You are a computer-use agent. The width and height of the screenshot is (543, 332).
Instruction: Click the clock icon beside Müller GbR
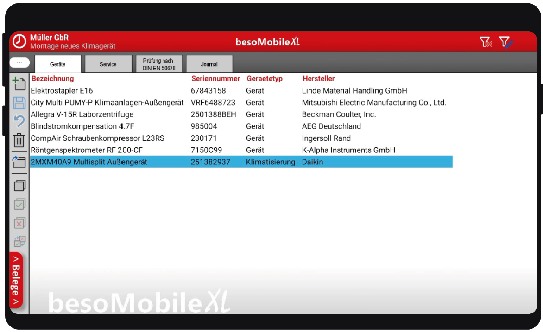pos(19,41)
